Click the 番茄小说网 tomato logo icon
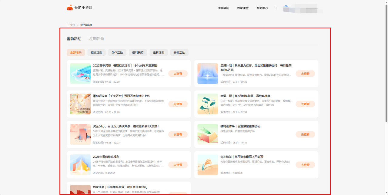 pos(70,8)
